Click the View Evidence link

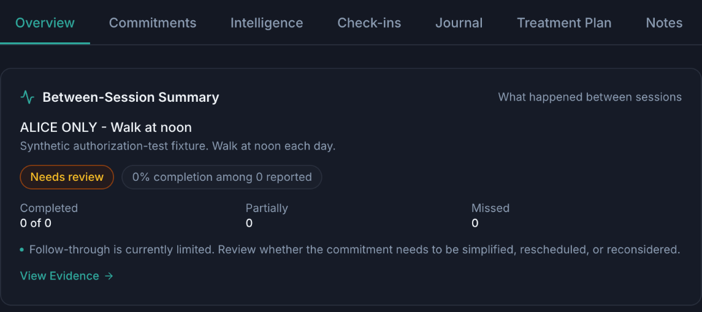coord(67,276)
